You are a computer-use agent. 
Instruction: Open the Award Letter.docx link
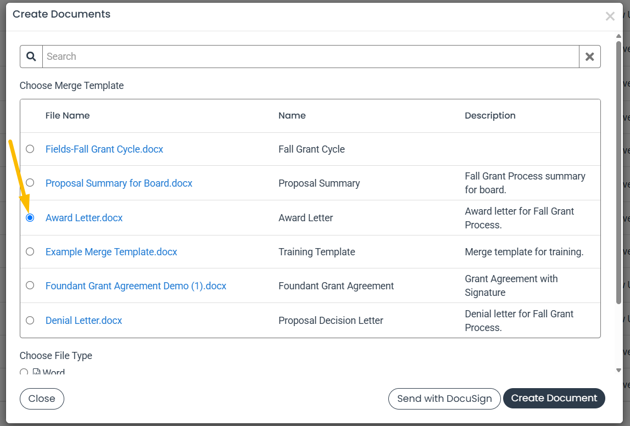(x=84, y=217)
